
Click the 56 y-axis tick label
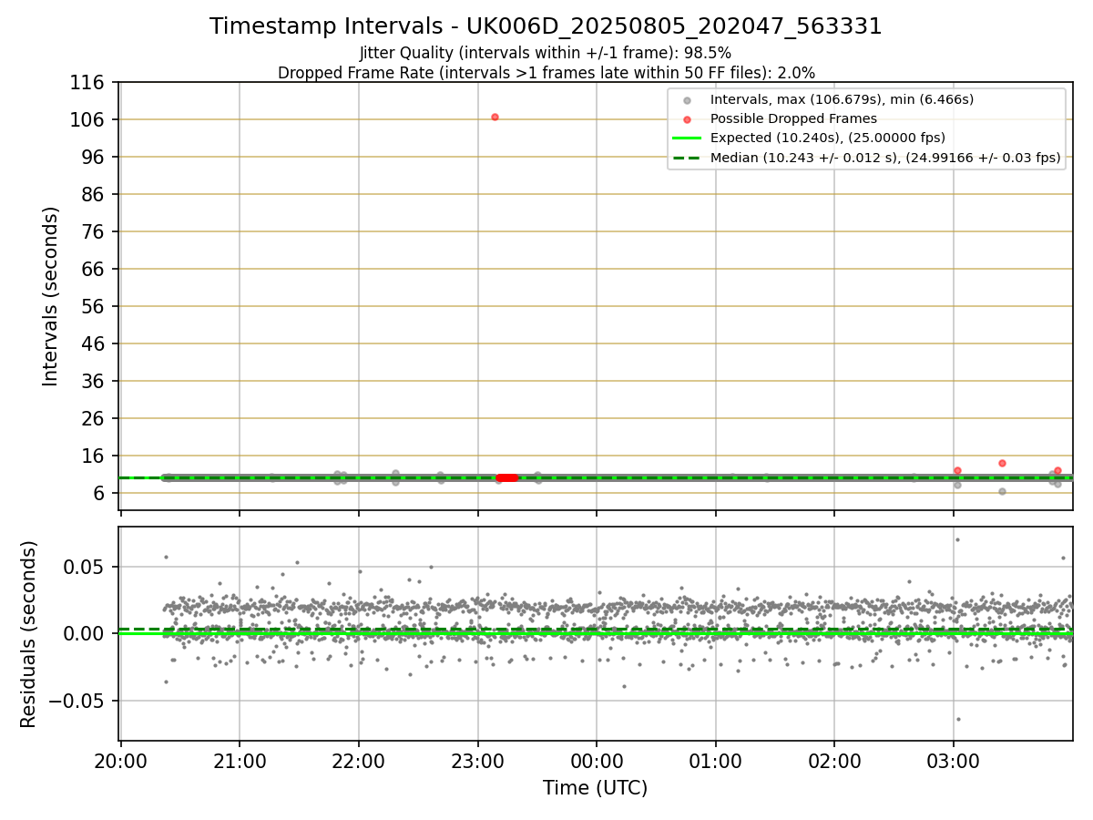click(x=95, y=307)
